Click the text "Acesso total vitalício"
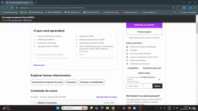Image resolution: width=198 pixels, height=111 pixels. [x=138, y=60]
